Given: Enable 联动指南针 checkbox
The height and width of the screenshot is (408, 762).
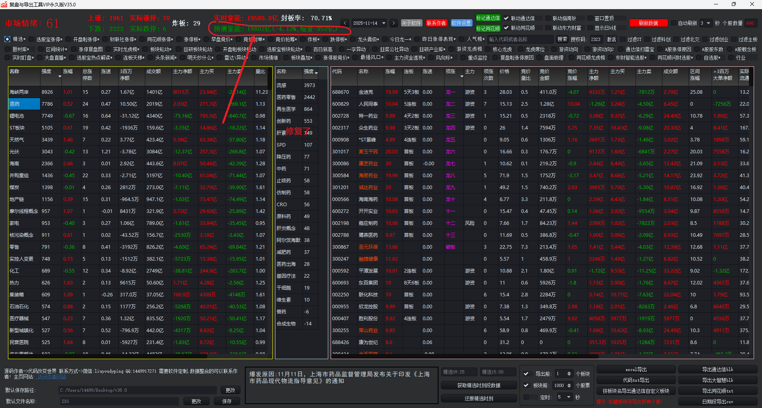Looking at the screenshot, I should click(x=548, y=18).
